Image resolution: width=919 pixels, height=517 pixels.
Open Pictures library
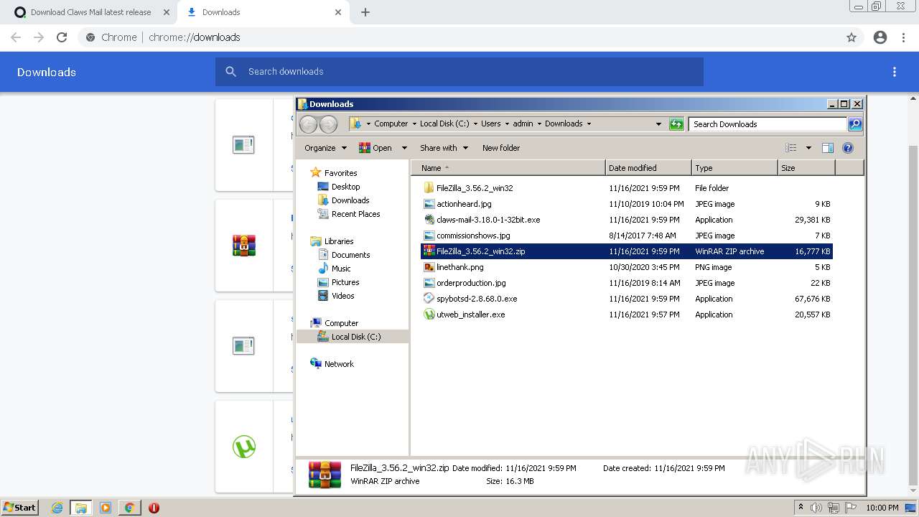tap(345, 282)
